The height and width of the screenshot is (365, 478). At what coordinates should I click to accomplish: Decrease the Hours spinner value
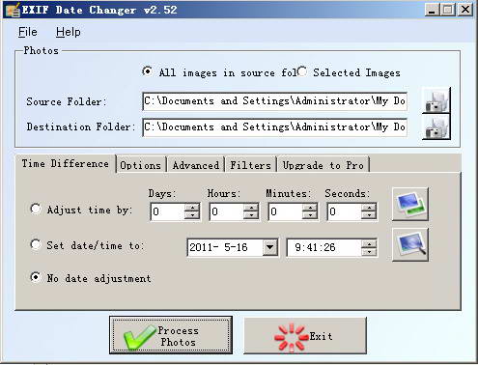pyautogui.click(x=251, y=215)
